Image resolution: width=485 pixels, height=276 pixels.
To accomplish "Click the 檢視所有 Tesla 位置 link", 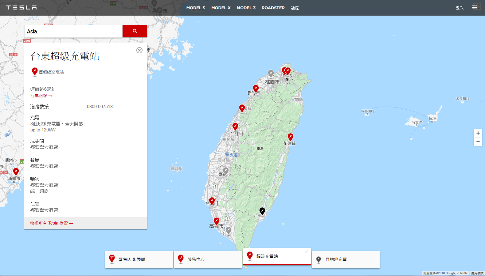I will click(x=52, y=223).
